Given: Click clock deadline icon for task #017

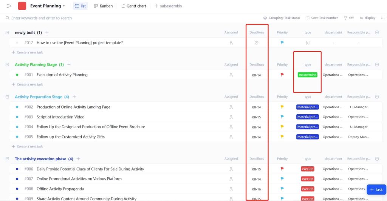Looking at the screenshot, I should (257, 43).
